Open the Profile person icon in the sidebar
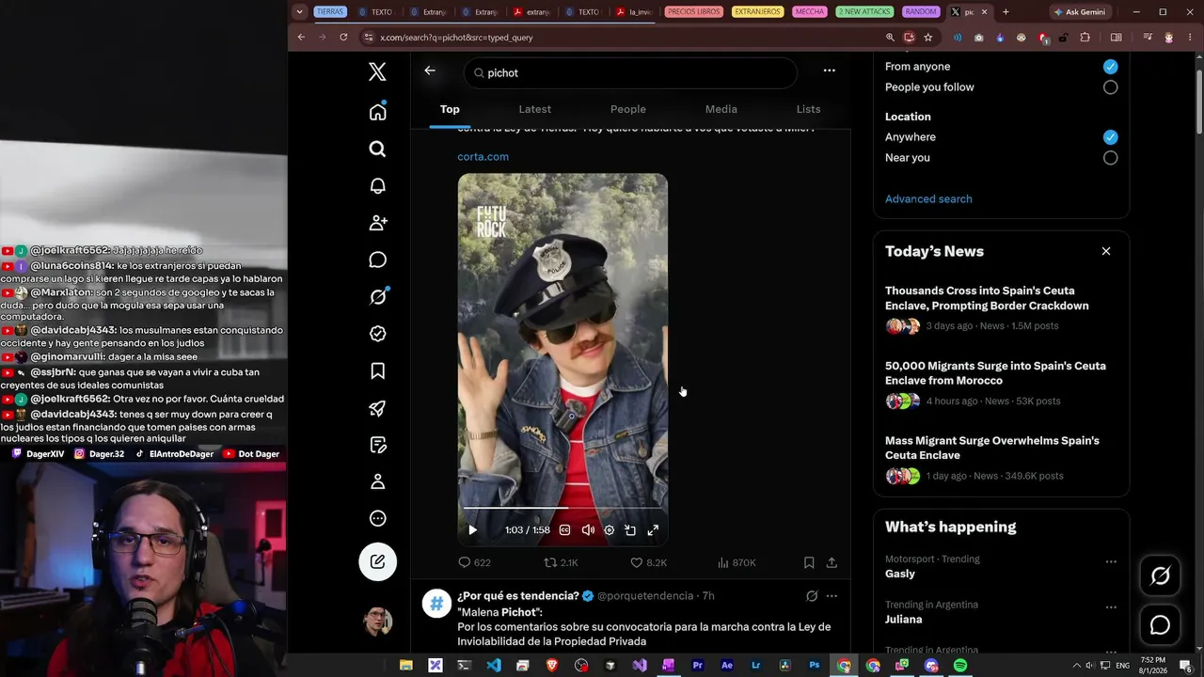 pyautogui.click(x=377, y=481)
